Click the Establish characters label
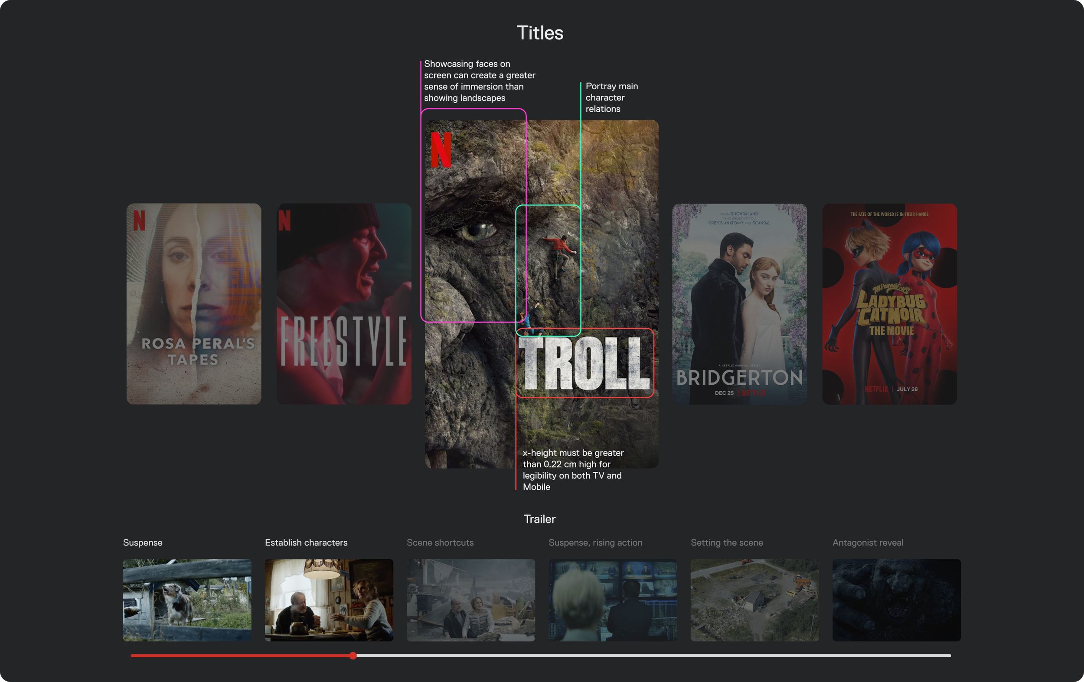 click(x=306, y=542)
